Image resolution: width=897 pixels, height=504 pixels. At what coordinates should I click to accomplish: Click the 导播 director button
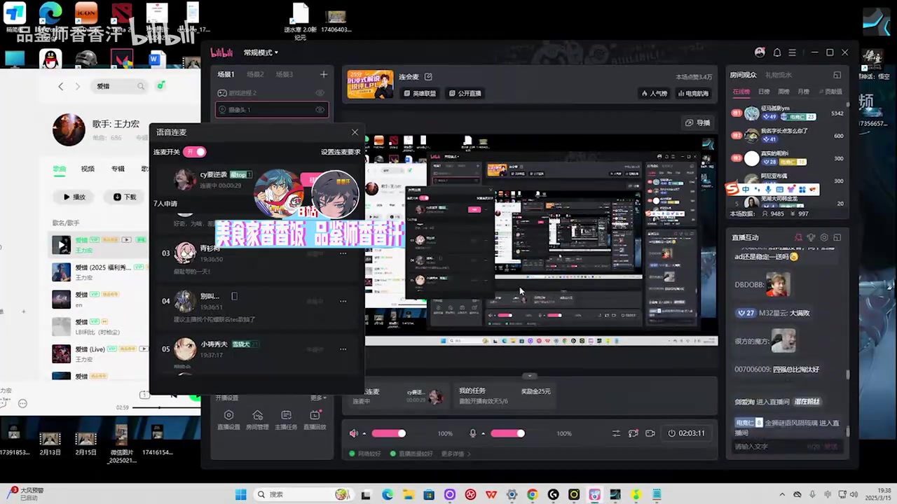pos(697,122)
